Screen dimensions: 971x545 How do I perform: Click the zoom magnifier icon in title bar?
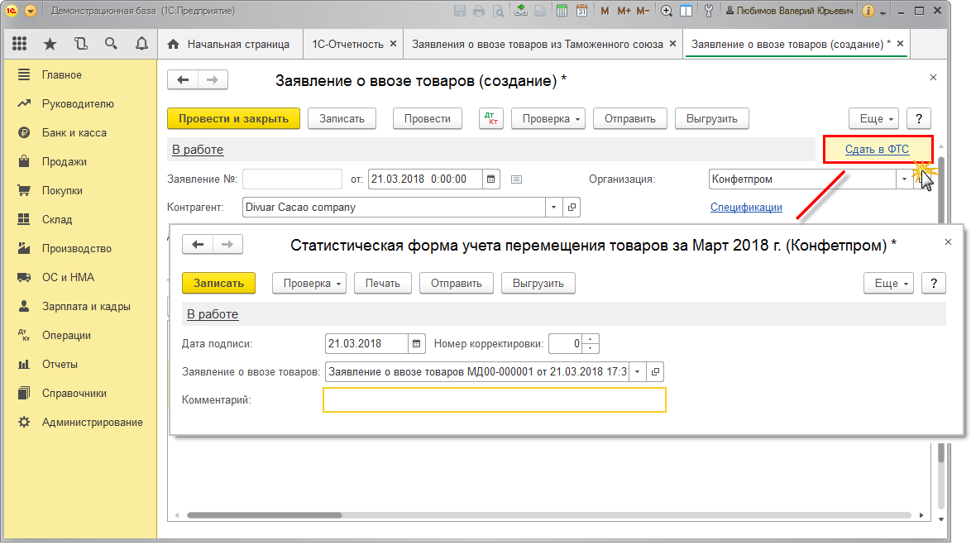tap(667, 11)
